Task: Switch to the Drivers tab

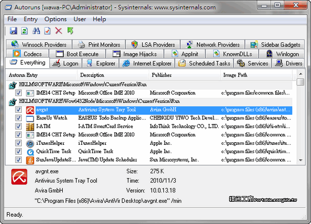Action: (288, 63)
